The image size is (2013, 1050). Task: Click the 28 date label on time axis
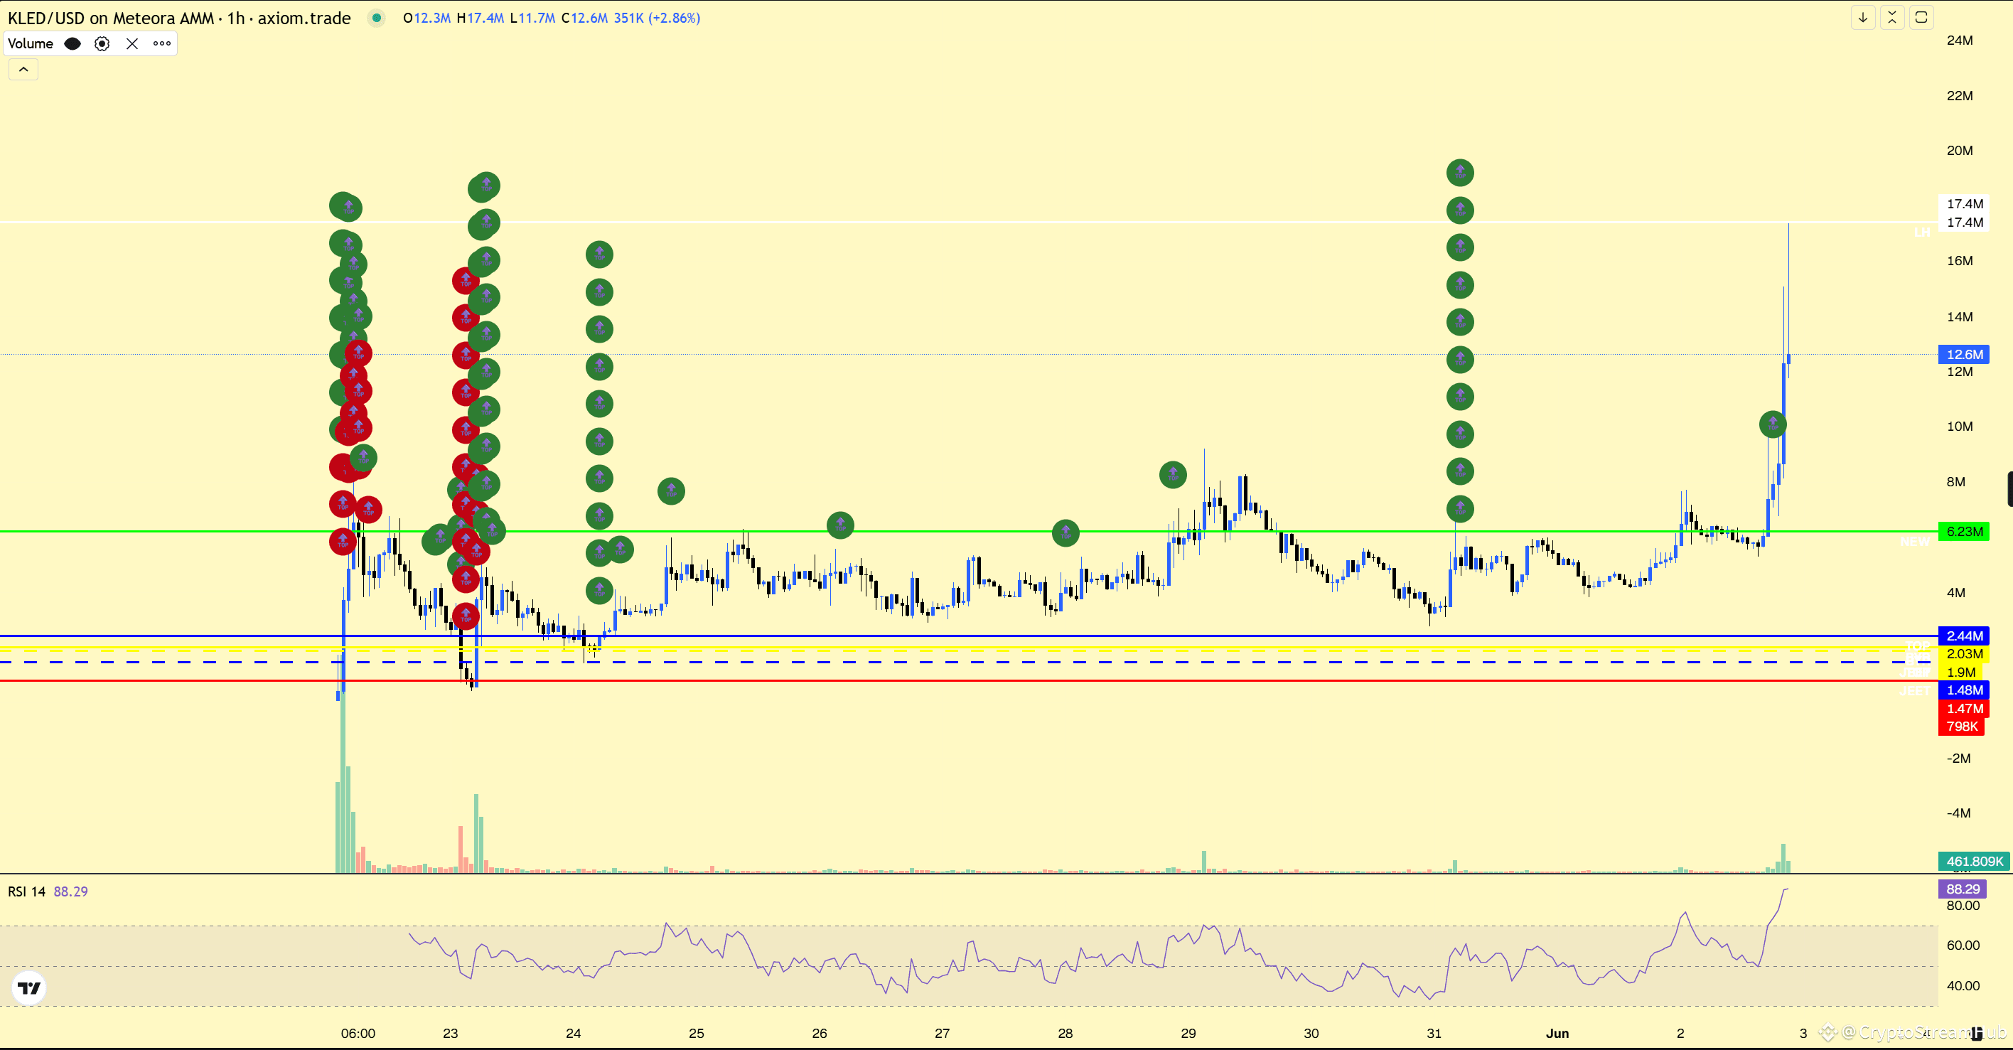point(1065,1034)
